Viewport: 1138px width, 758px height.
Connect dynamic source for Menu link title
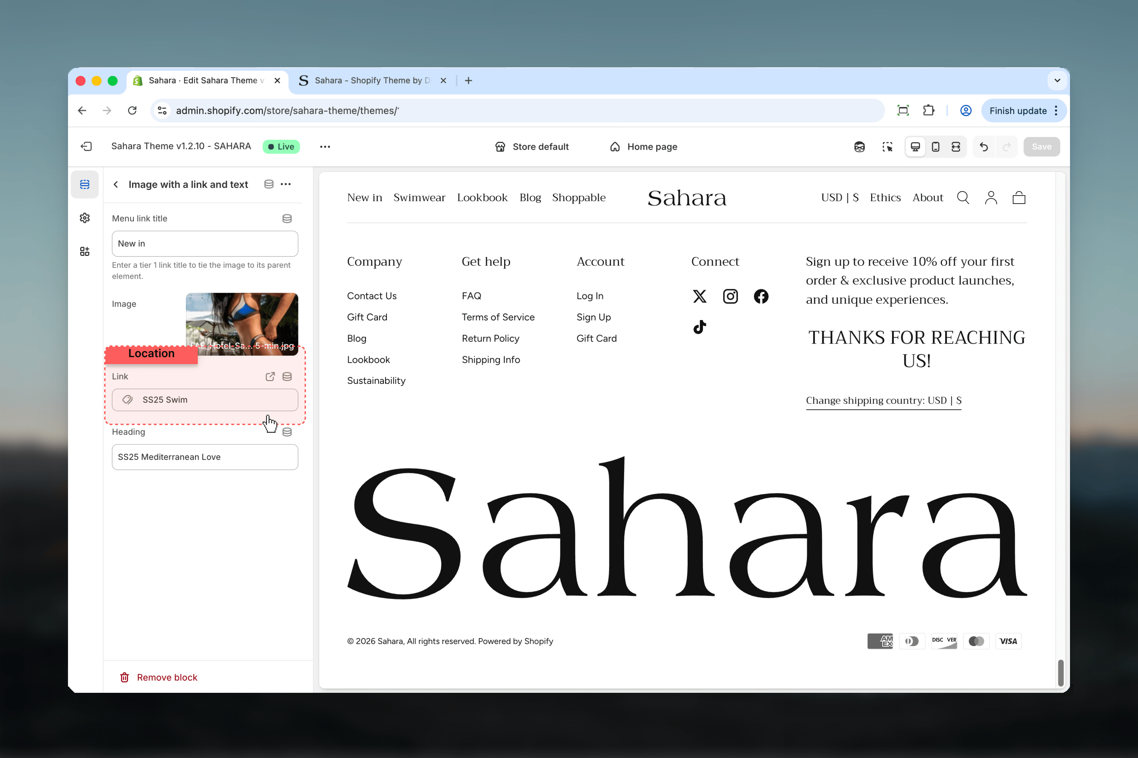pos(287,218)
